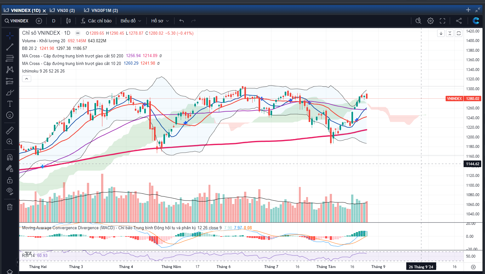The image size is (485, 274).
Task: Click the trash icon to remove drawings
Action: pos(10,207)
